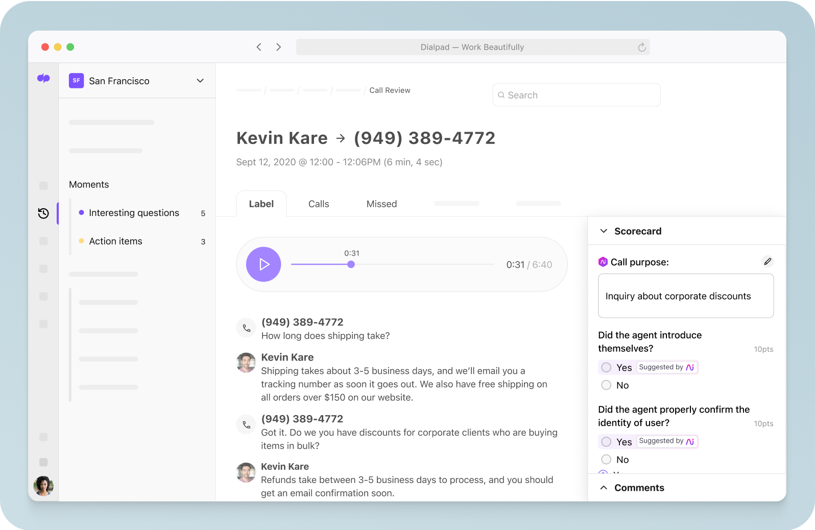Click the SF office badge icon

pos(77,81)
